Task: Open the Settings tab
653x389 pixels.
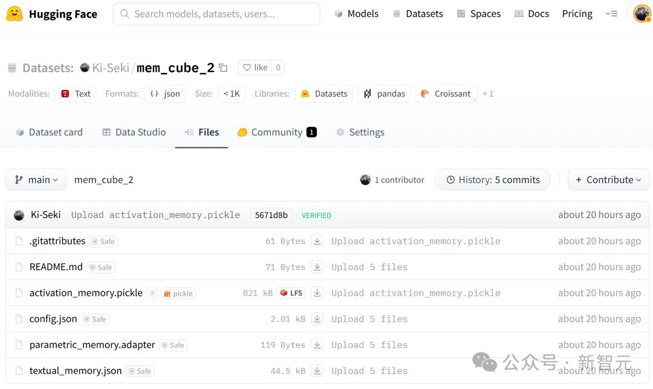Action: tap(360, 132)
